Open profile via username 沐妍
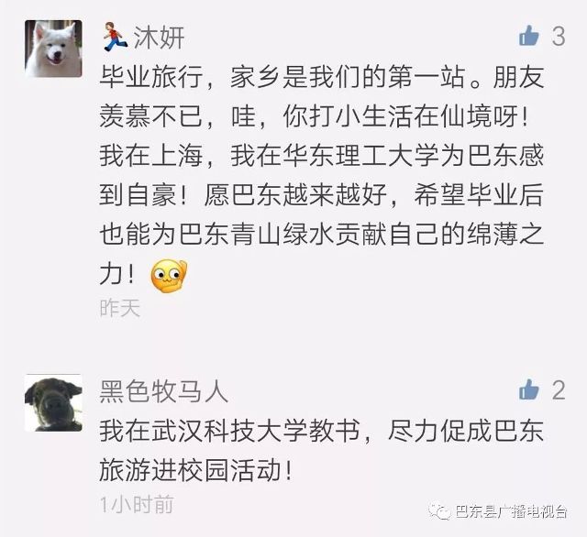The height and width of the screenshot is (537, 587). [x=159, y=38]
